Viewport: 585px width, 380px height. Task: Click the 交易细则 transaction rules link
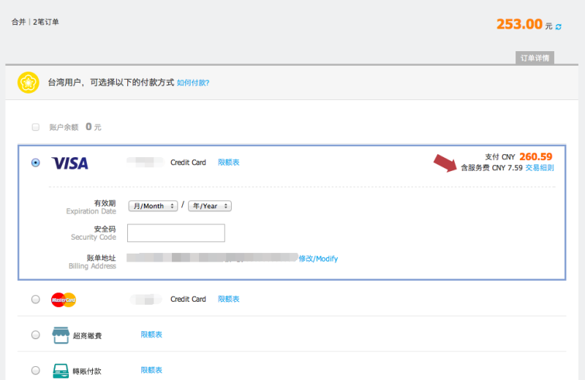[x=540, y=168]
